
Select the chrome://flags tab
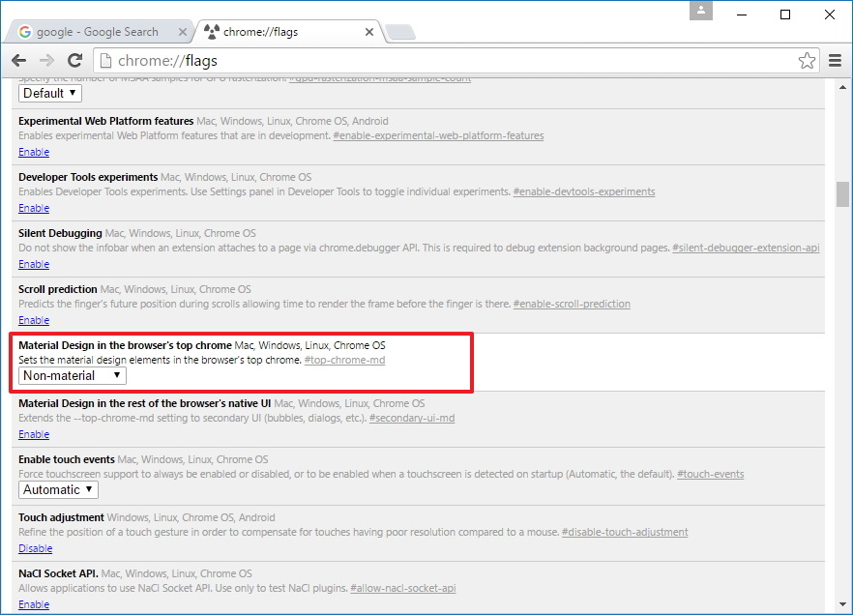(x=288, y=32)
